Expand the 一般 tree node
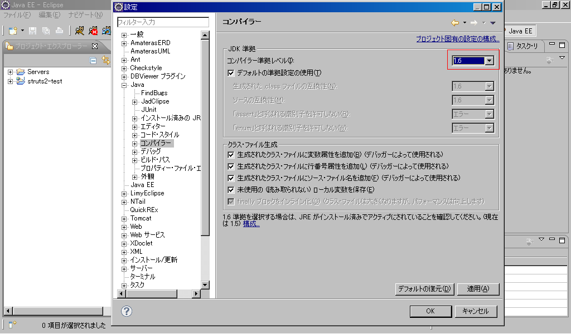The width and height of the screenshot is (571, 334). click(x=124, y=35)
